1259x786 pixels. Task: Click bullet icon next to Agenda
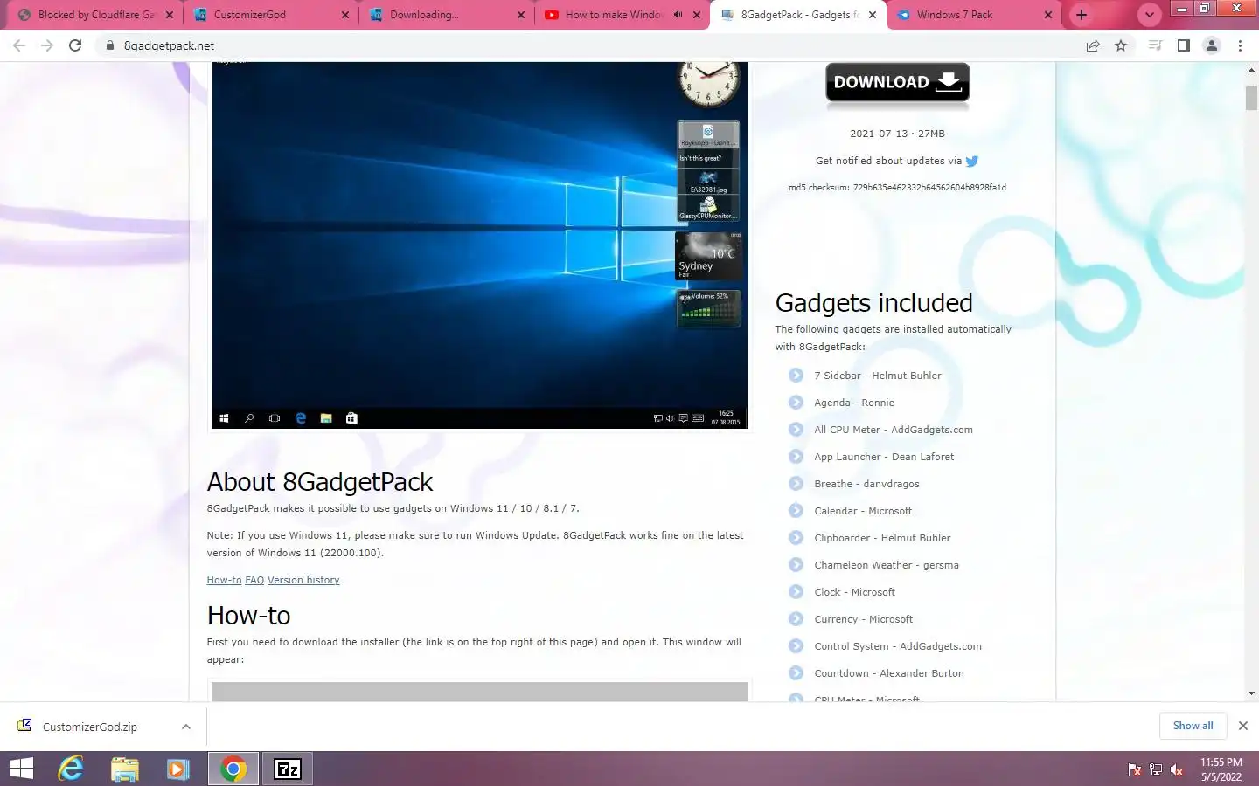(796, 403)
